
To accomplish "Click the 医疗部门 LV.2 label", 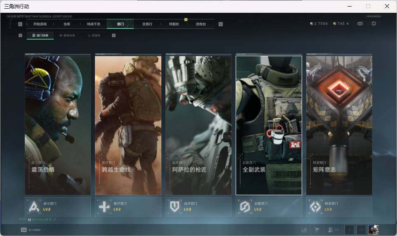I will pos(117,210).
